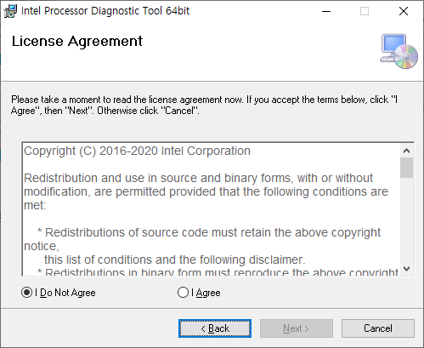Click the license text scroll down arrow
This screenshot has width=424, height=348.
click(x=406, y=269)
